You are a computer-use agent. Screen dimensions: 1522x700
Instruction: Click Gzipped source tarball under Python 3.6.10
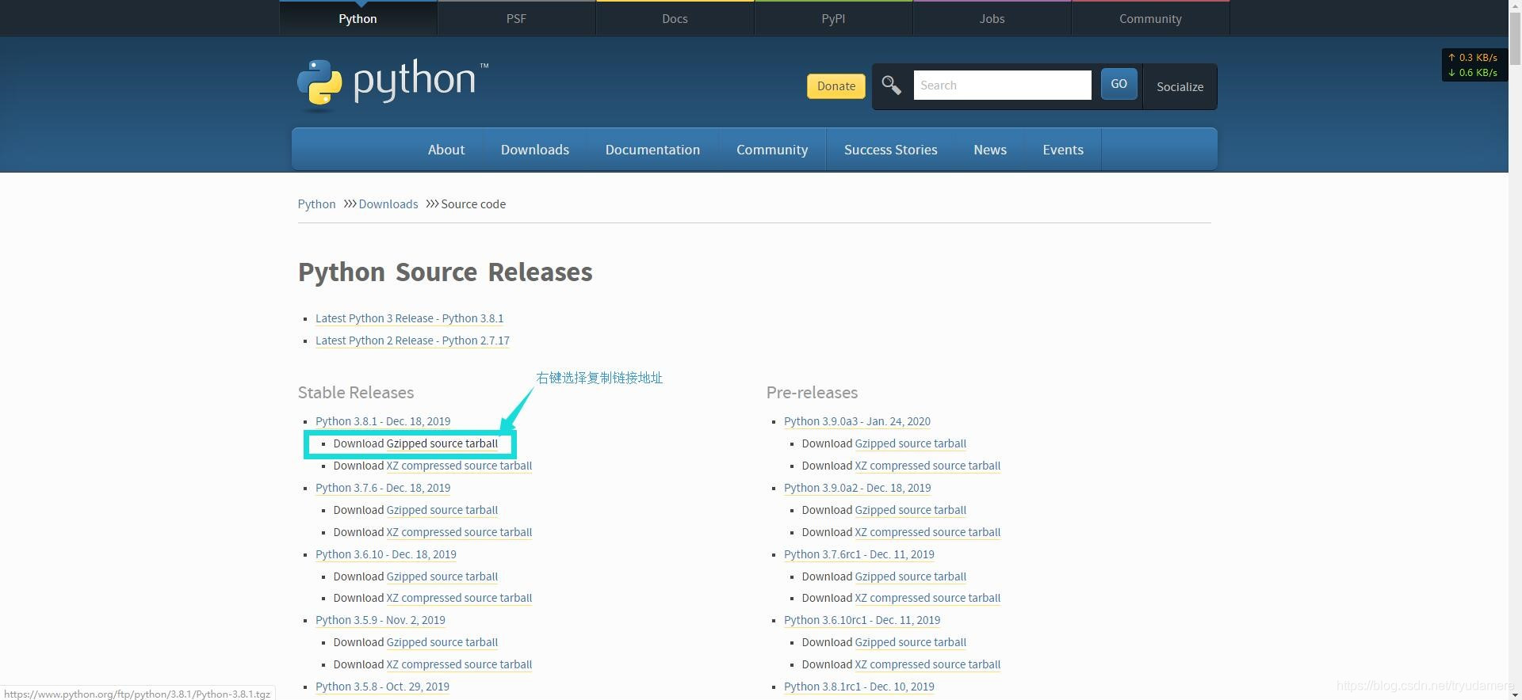[442, 576]
